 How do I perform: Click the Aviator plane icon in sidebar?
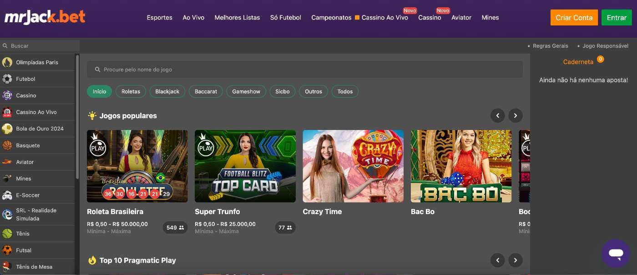(7, 162)
